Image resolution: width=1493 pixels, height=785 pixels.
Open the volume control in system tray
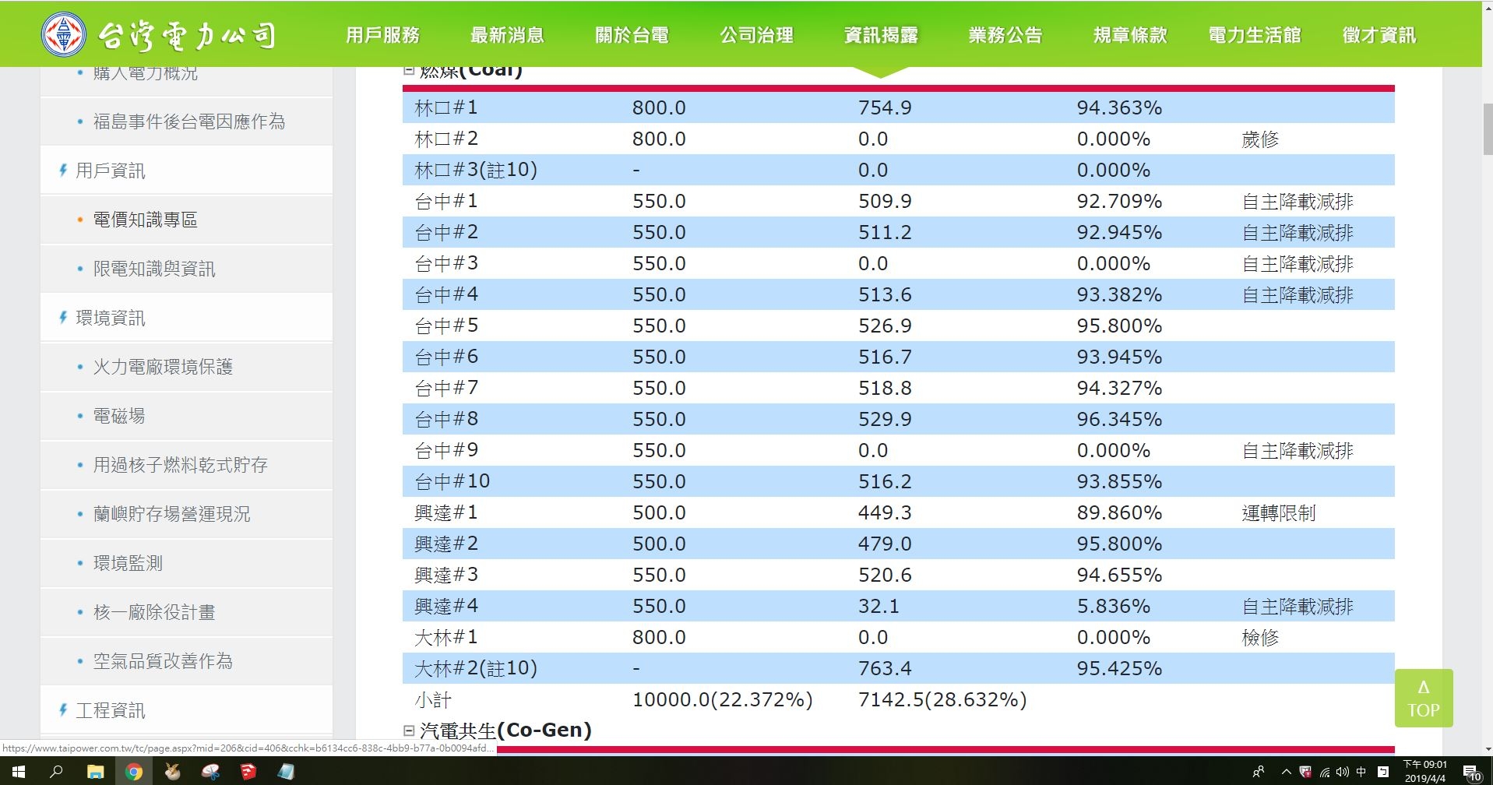pyautogui.click(x=1342, y=772)
